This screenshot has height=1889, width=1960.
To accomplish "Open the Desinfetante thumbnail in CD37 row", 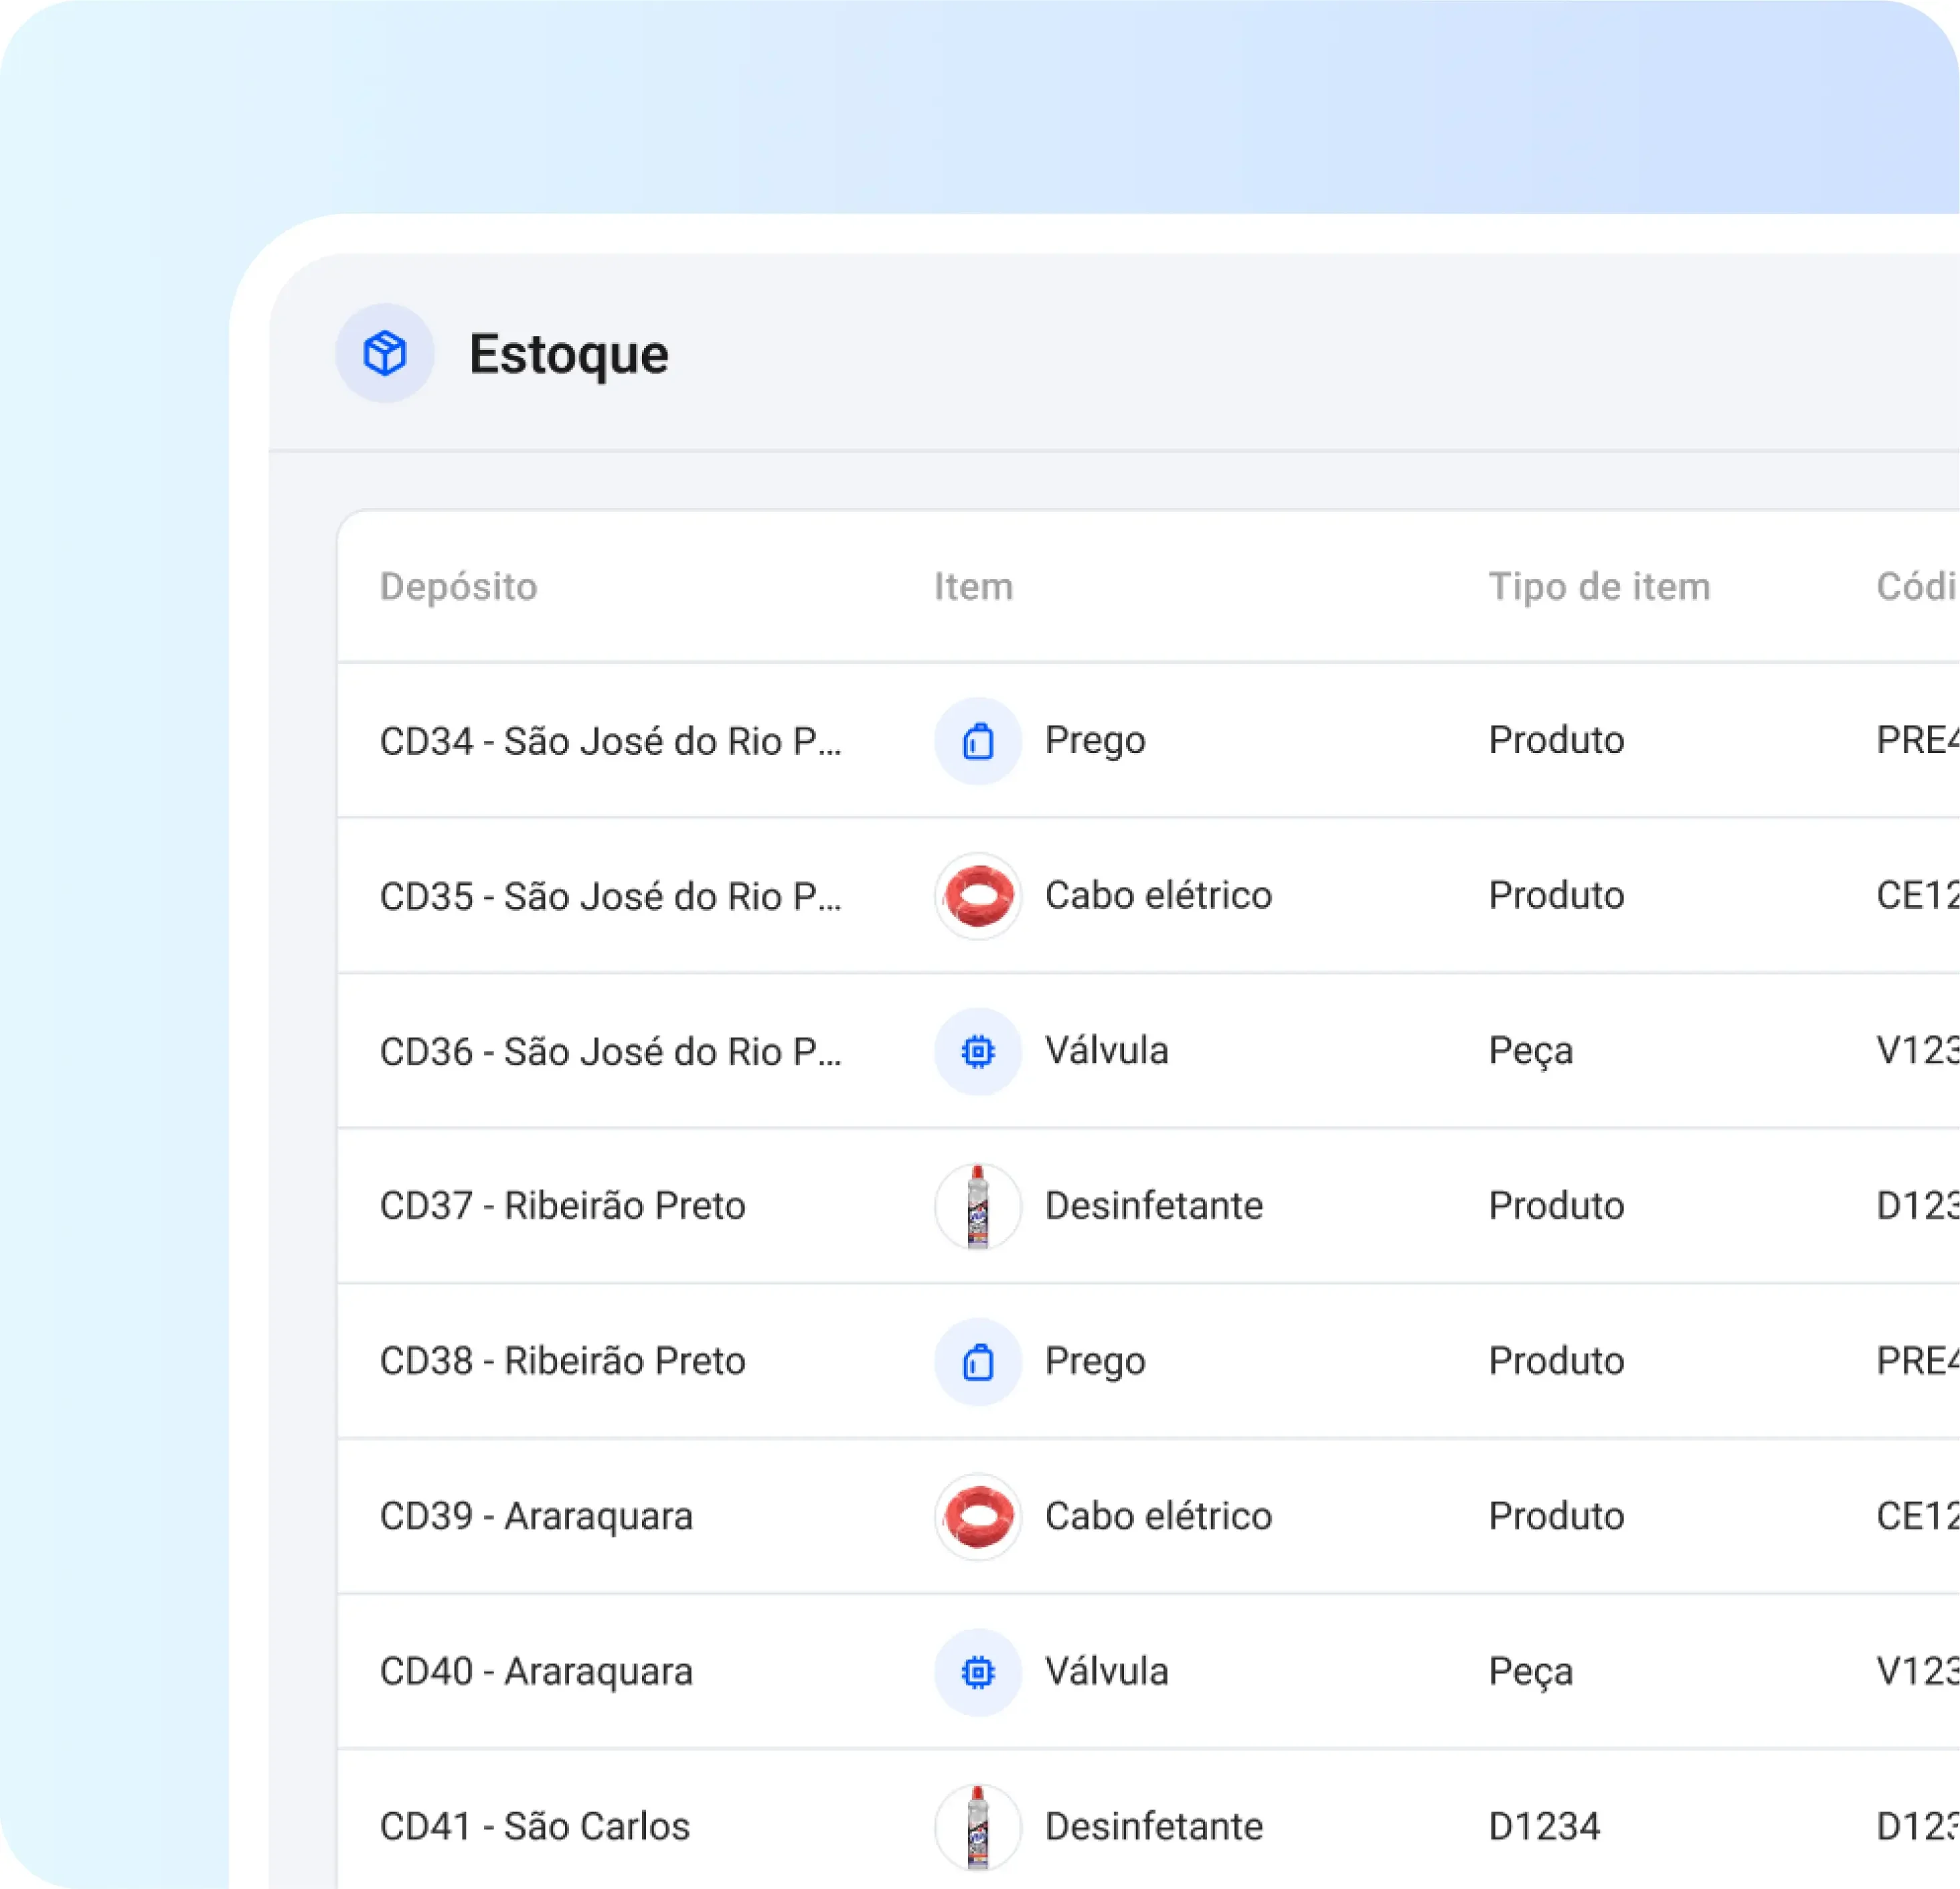I will [x=978, y=1206].
